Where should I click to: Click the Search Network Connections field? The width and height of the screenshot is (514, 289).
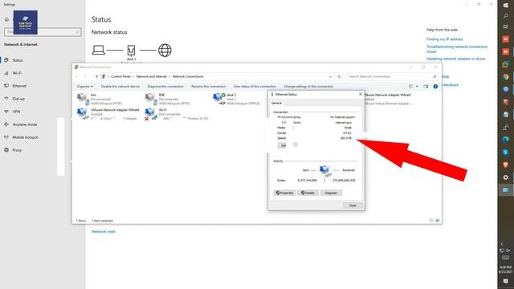click(x=393, y=76)
